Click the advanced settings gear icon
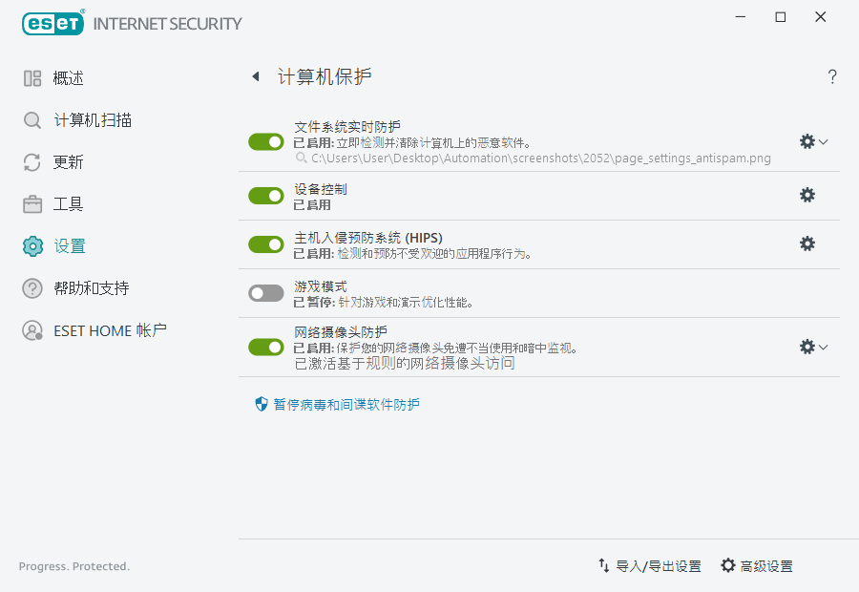This screenshot has height=592, width=859. 727,565
